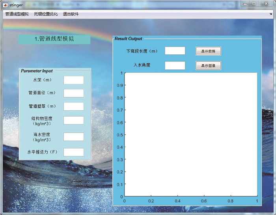Viewport: 276px width, 215px height.
Task: Select the 入水角度 output field
Action: point(175,65)
